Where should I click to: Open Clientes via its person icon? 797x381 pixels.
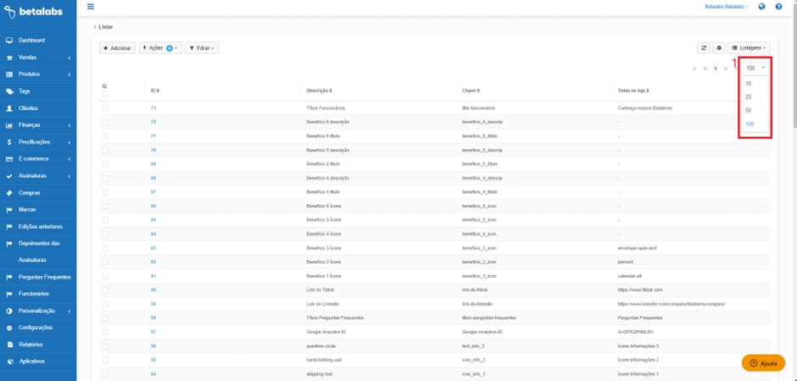[9, 108]
